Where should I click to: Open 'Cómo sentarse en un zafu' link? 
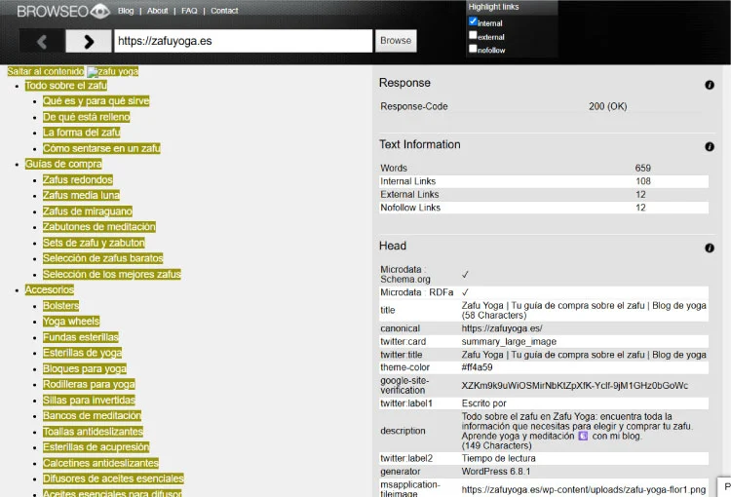click(x=101, y=148)
